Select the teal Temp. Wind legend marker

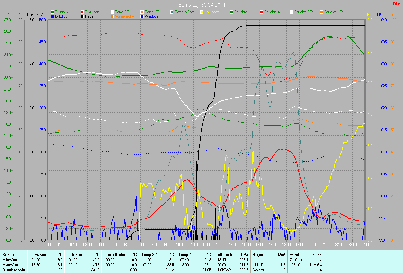click(x=172, y=12)
